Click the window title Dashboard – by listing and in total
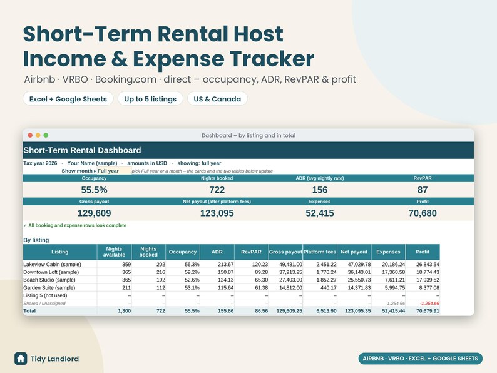The image size is (497, 373). (x=248, y=135)
